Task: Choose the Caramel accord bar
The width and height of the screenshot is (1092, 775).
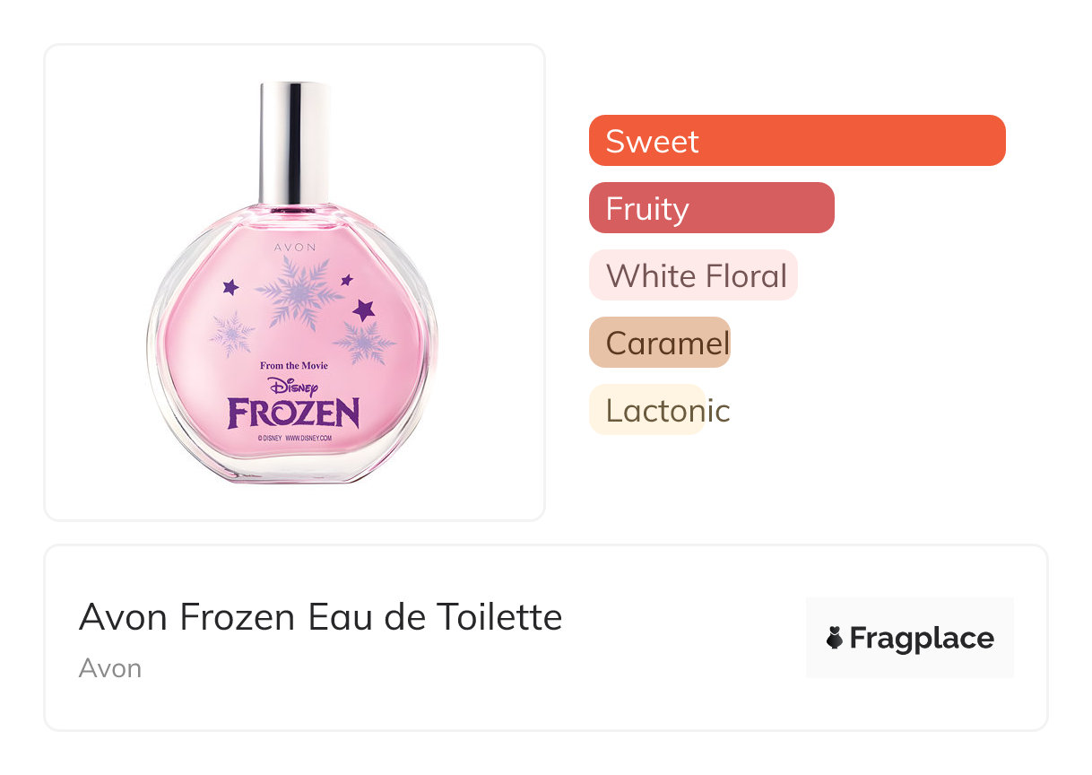Action: click(x=660, y=343)
